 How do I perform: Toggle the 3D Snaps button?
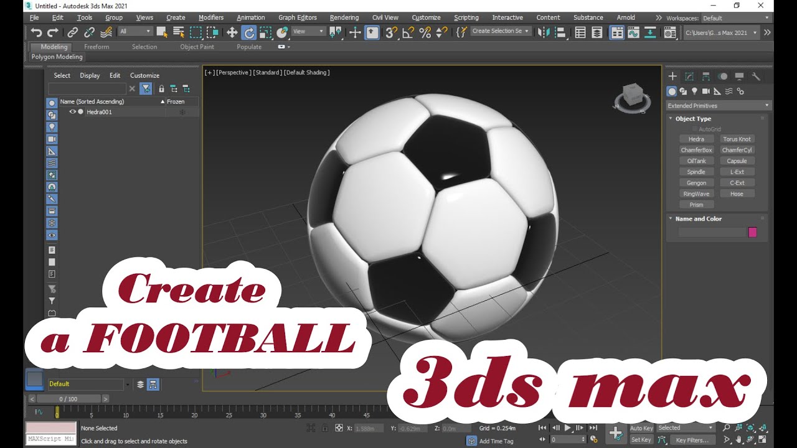[392, 32]
